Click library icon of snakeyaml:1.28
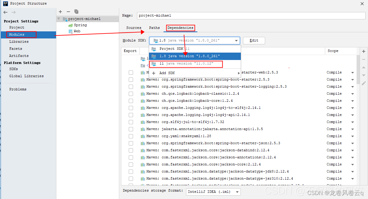Viewport: 368px width, 199px height. (143, 136)
